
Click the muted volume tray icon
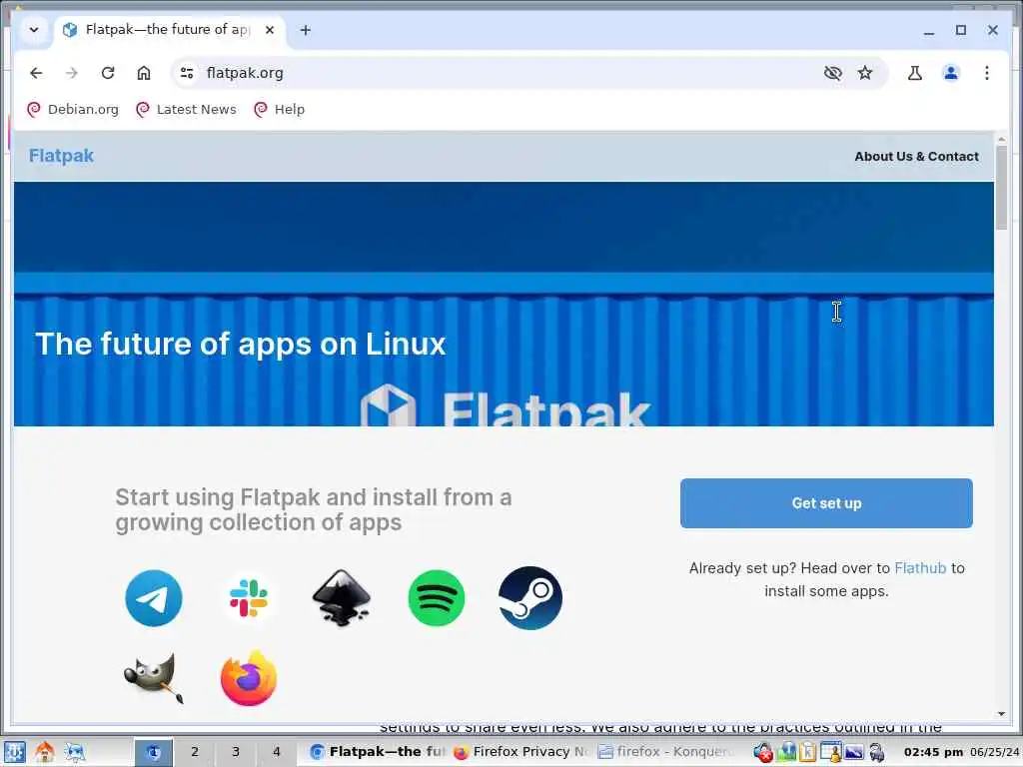point(762,752)
